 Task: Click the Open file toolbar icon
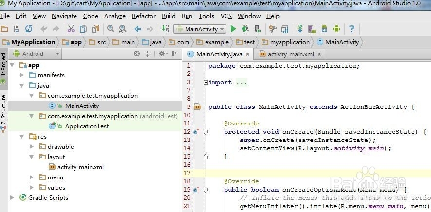coord(4,29)
